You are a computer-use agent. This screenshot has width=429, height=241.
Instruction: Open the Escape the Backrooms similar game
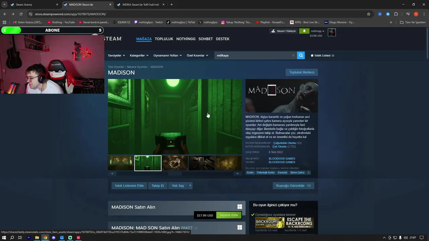(299, 223)
